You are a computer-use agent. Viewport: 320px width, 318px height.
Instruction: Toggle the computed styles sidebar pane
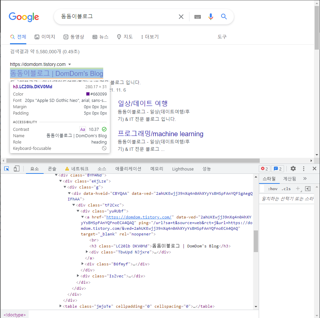308,188
